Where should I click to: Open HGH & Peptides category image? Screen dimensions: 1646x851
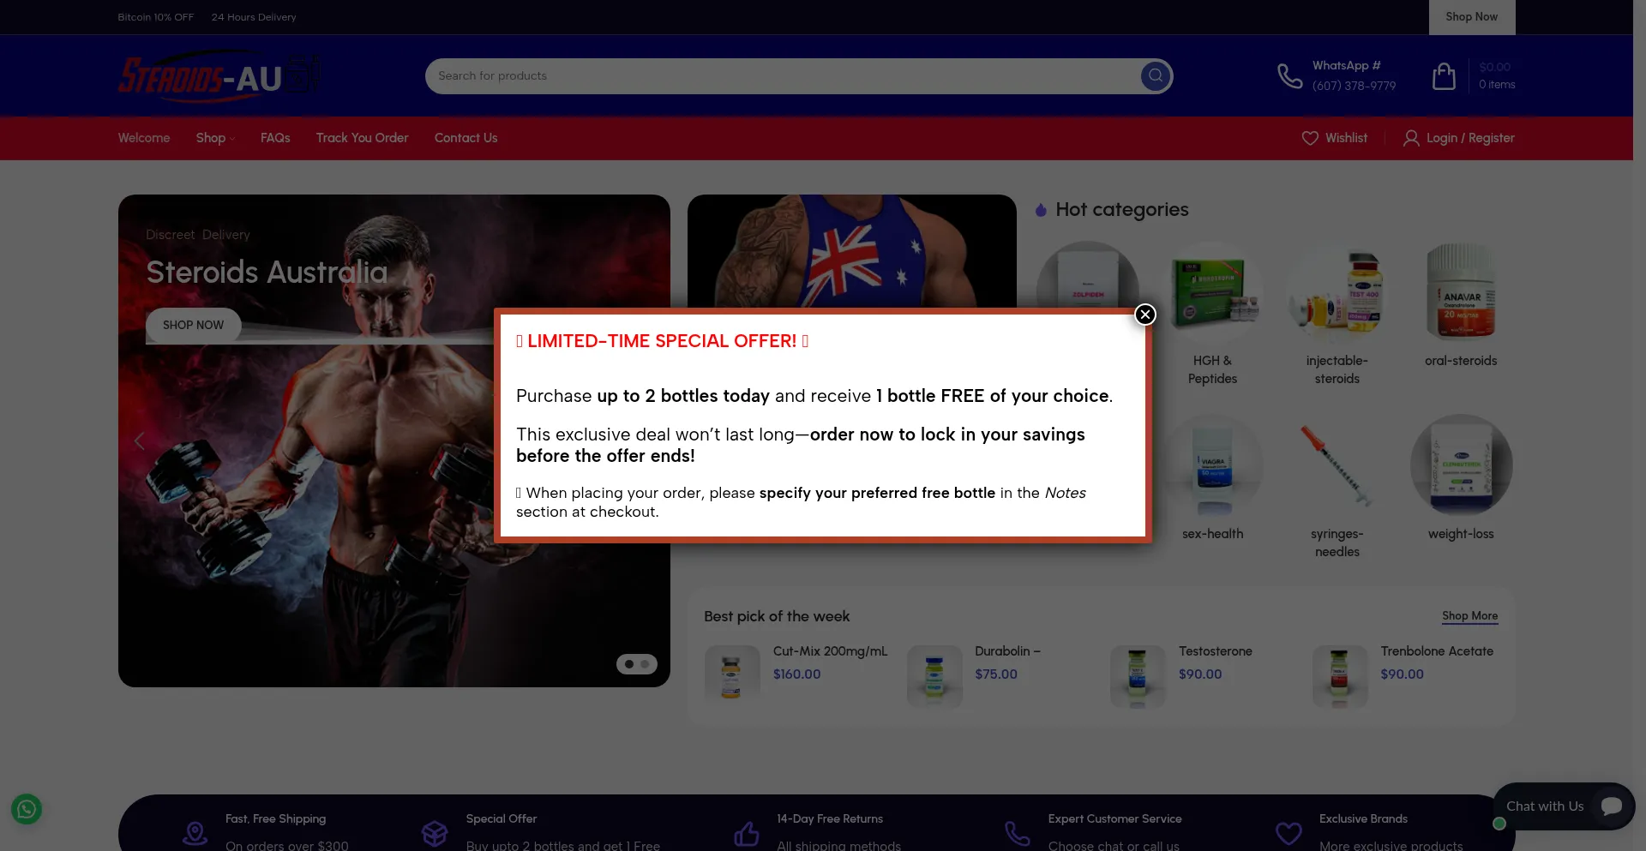[1212, 292]
